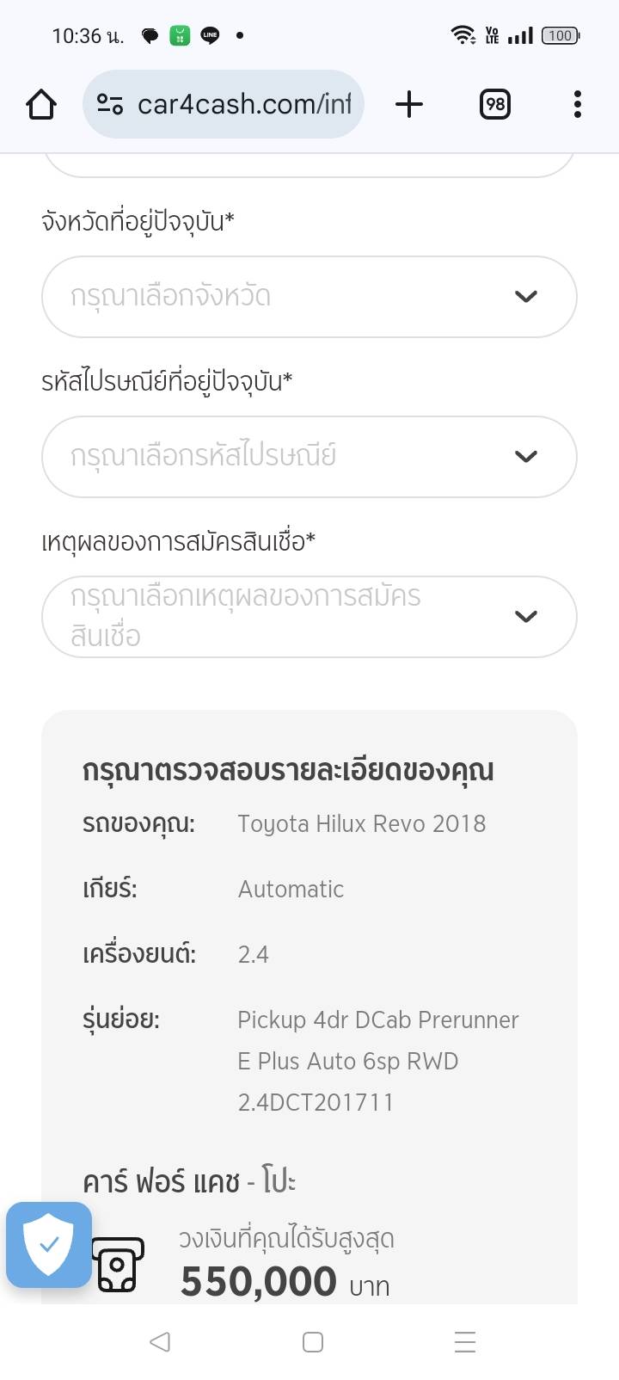Tap the blue security shield badge
Screen dimensions: 619x1380
coord(49,1244)
